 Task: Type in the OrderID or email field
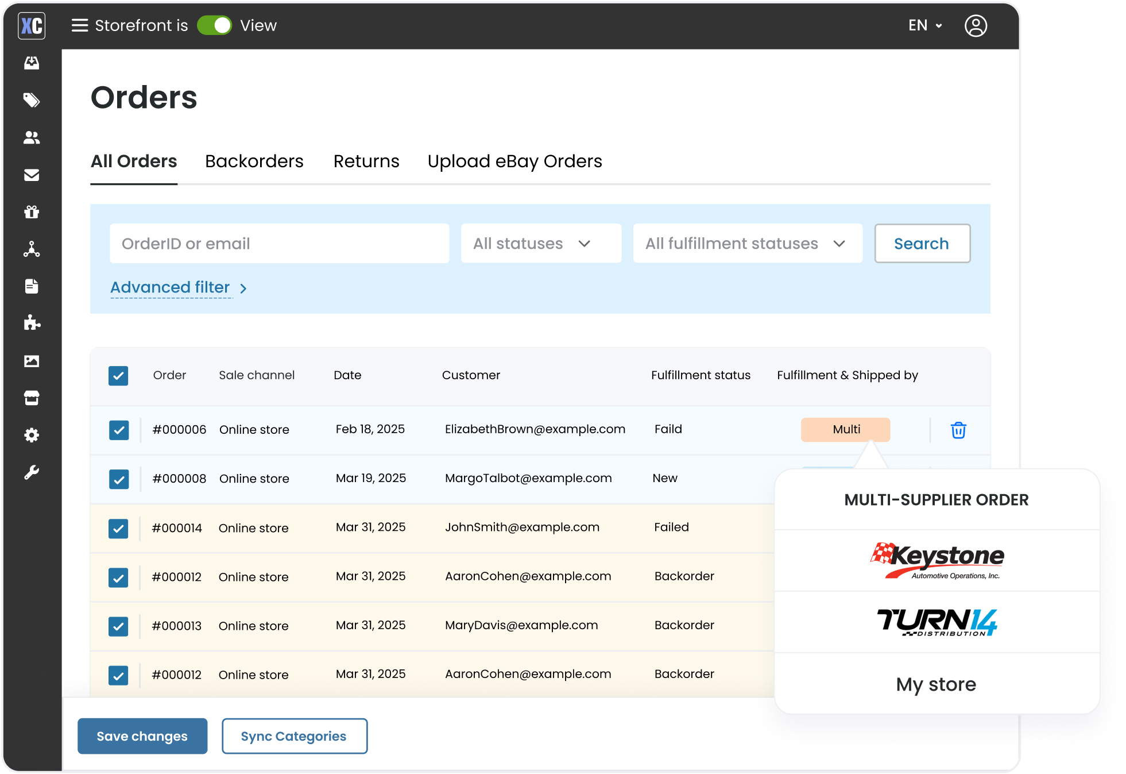point(279,243)
